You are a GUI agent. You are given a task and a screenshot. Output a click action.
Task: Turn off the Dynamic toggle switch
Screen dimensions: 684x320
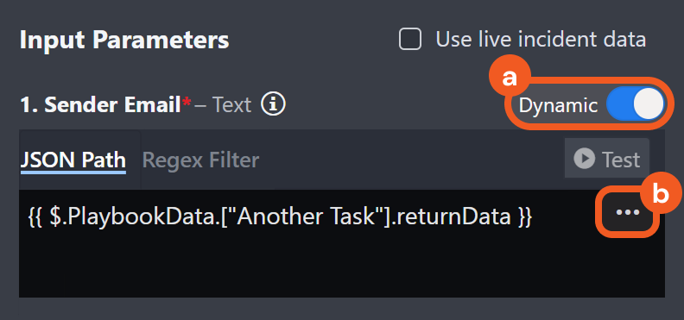(x=635, y=105)
